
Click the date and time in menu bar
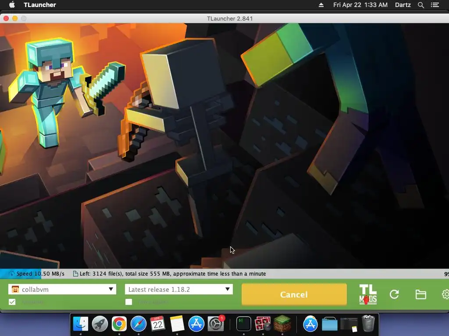point(360,5)
